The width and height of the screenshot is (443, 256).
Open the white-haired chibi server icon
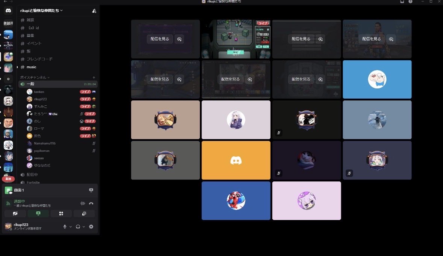8,101
